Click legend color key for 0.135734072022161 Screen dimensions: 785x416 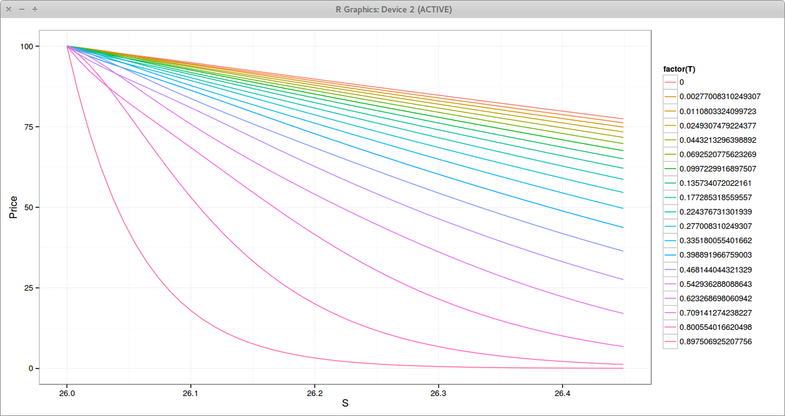670,183
